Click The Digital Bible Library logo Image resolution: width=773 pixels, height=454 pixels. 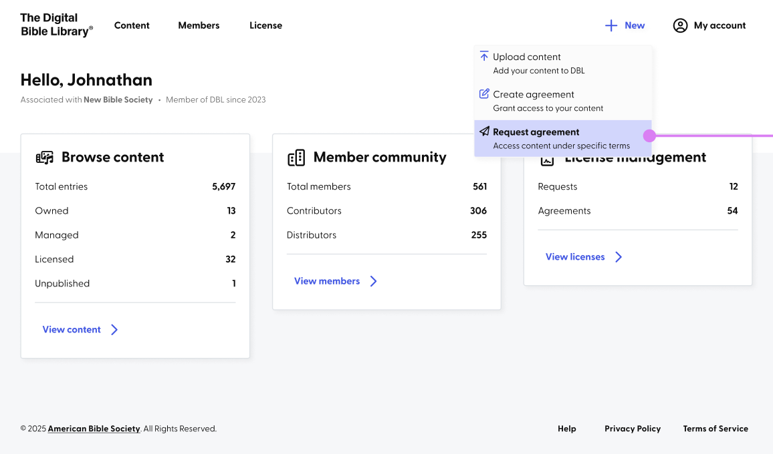click(57, 25)
